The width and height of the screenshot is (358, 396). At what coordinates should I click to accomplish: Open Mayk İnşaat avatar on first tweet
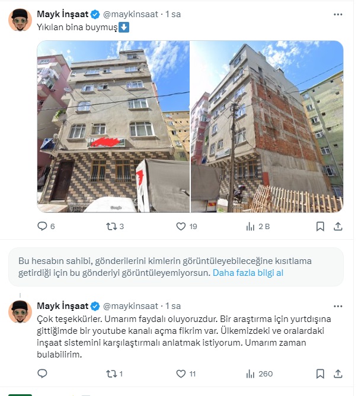pyautogui.click(x=20, y=20)
